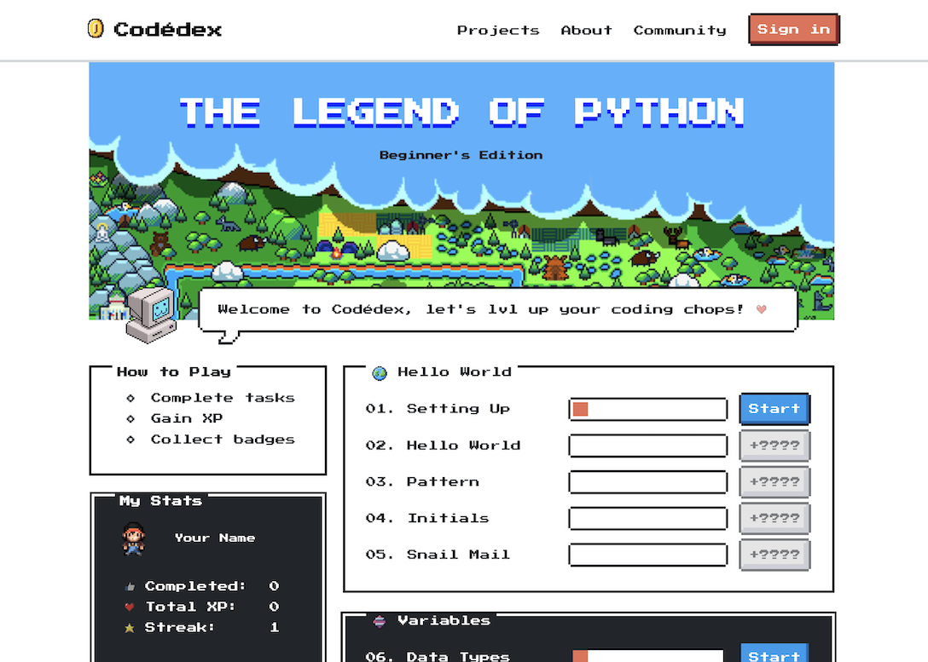Viewport: 928px width, 662px height.
Task: Open the Projects menu
Action: [x=498, y=30]
